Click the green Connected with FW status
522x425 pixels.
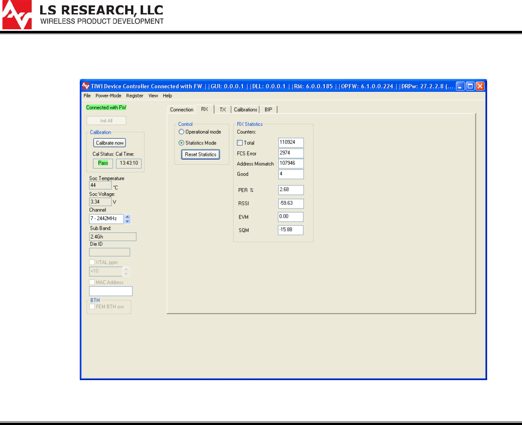[106, 107]
